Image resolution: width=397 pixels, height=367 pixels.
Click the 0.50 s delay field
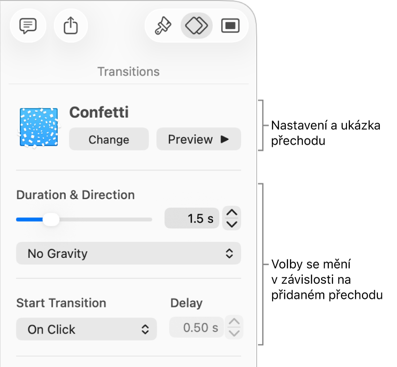[196, 327]
